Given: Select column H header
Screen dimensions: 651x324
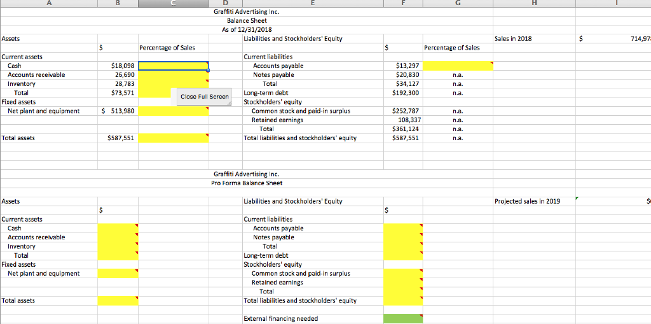Looking at the screenshot, I should (x=534, y=3).
